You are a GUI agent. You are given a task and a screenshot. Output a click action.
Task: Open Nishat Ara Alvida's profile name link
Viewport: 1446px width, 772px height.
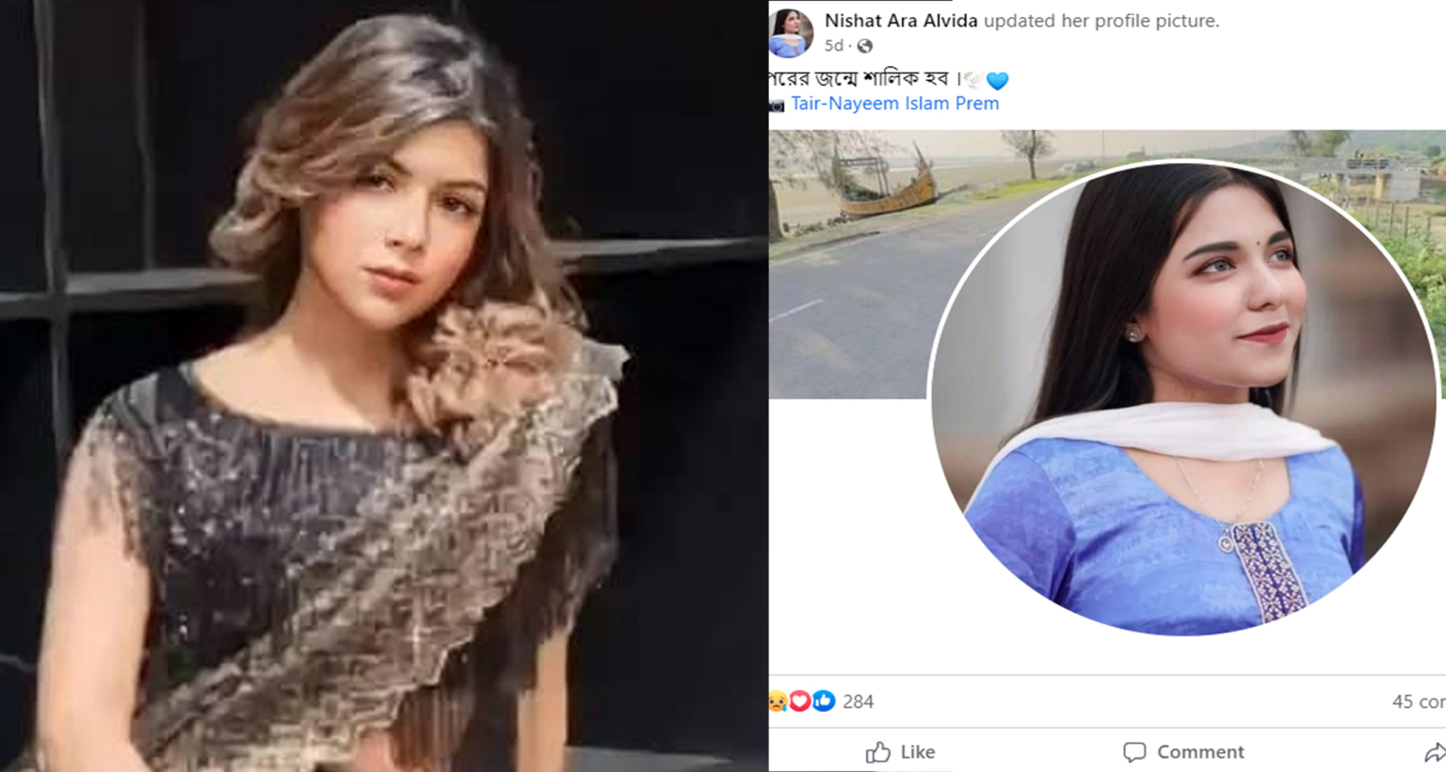pos(901,21)
